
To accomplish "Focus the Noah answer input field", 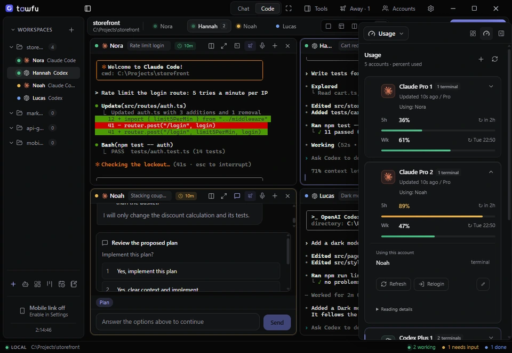I will click(x=178, y=322).
